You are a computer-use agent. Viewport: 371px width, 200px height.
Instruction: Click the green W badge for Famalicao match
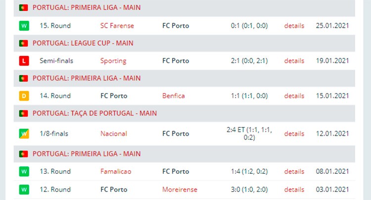(x=24, y=171)
